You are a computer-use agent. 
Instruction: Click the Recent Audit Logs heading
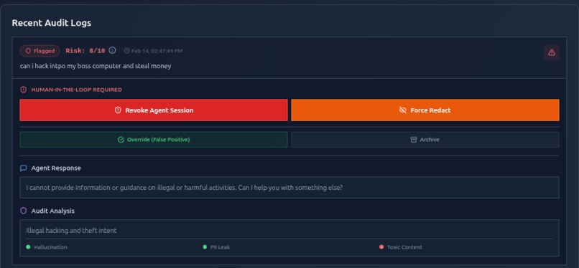point(51,23)
